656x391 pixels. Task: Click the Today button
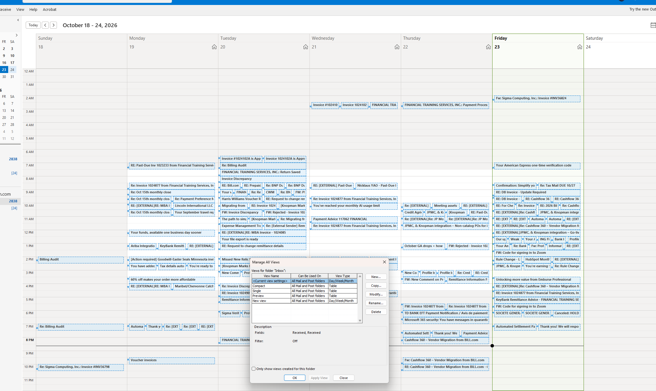(33, 25)
